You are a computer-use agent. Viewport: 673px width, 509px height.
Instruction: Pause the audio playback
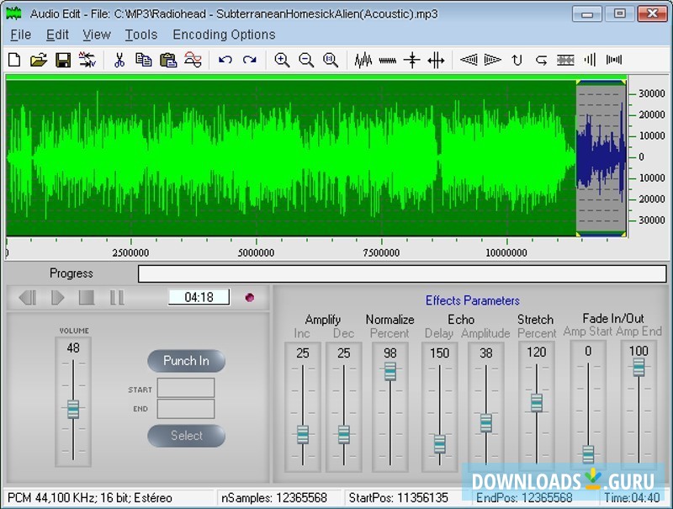click(117, 297)
